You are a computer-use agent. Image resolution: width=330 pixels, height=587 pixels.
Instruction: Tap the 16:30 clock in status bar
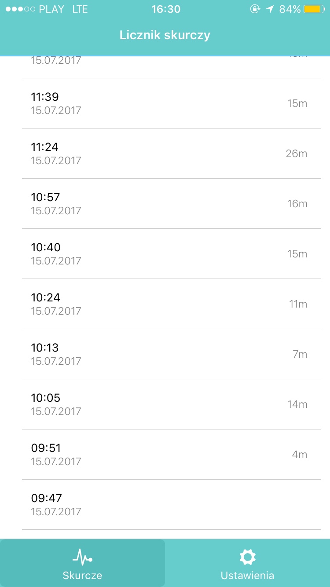click(x=166, y=9)
